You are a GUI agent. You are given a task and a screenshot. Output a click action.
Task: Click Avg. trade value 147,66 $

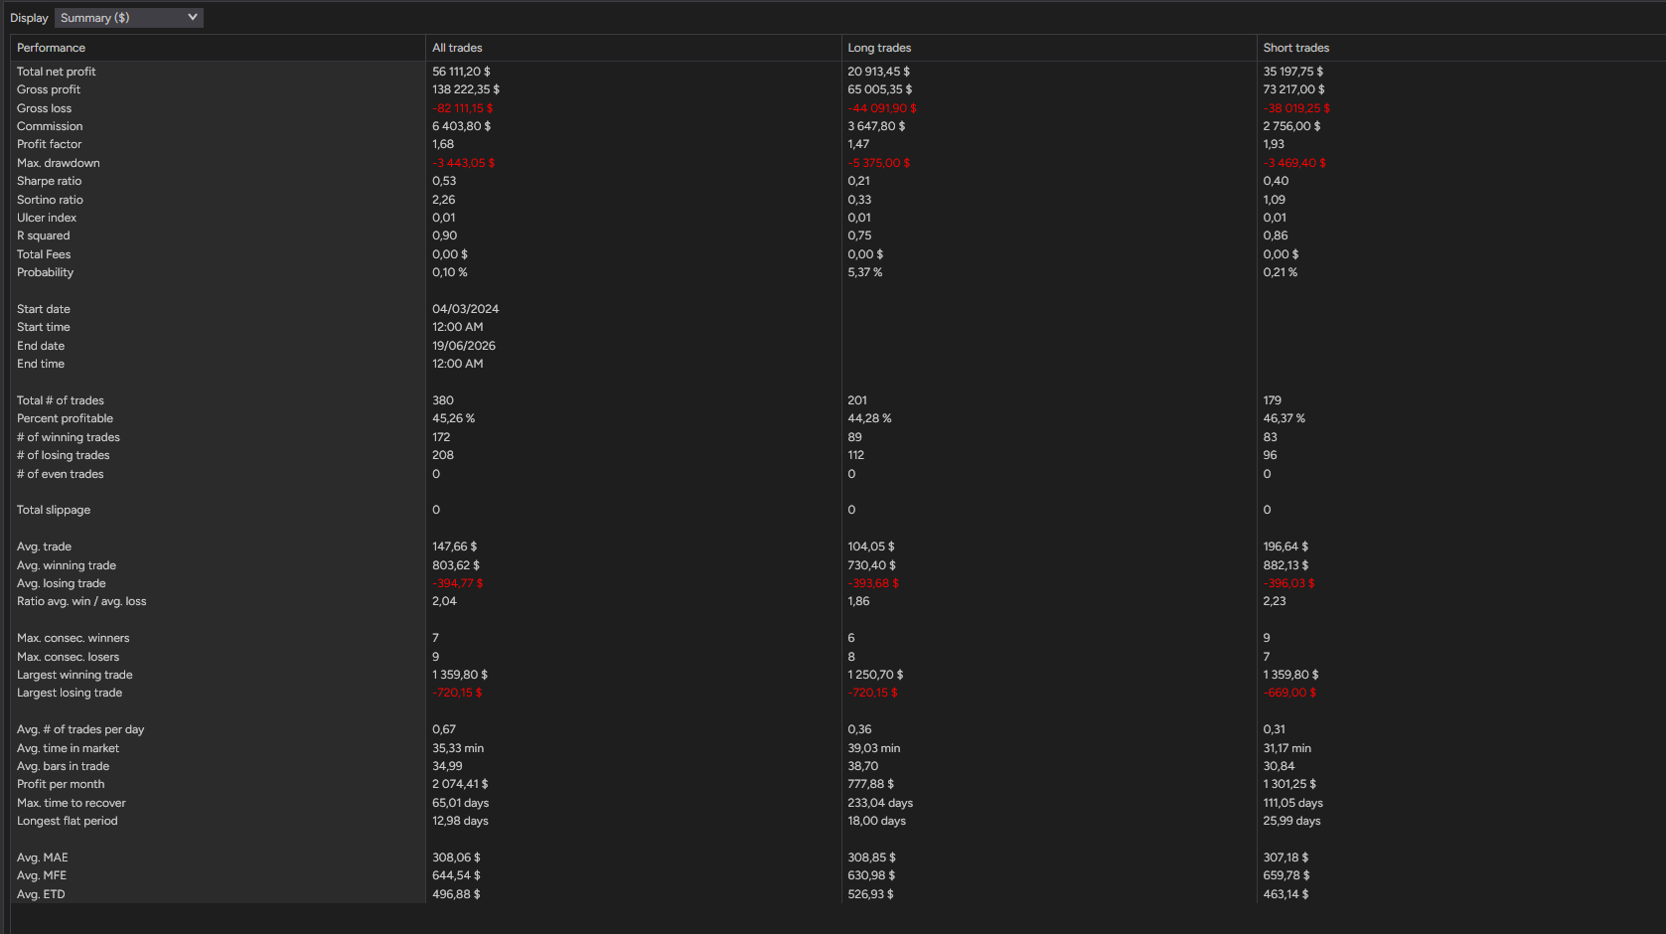tap(454, 546)
